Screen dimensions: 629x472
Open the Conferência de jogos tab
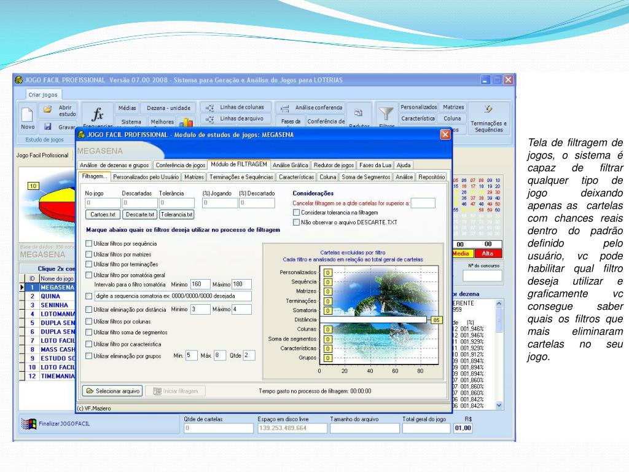180,165
